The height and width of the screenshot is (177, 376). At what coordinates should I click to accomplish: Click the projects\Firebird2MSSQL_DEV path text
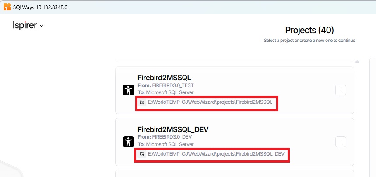click(x=216, y=154)
